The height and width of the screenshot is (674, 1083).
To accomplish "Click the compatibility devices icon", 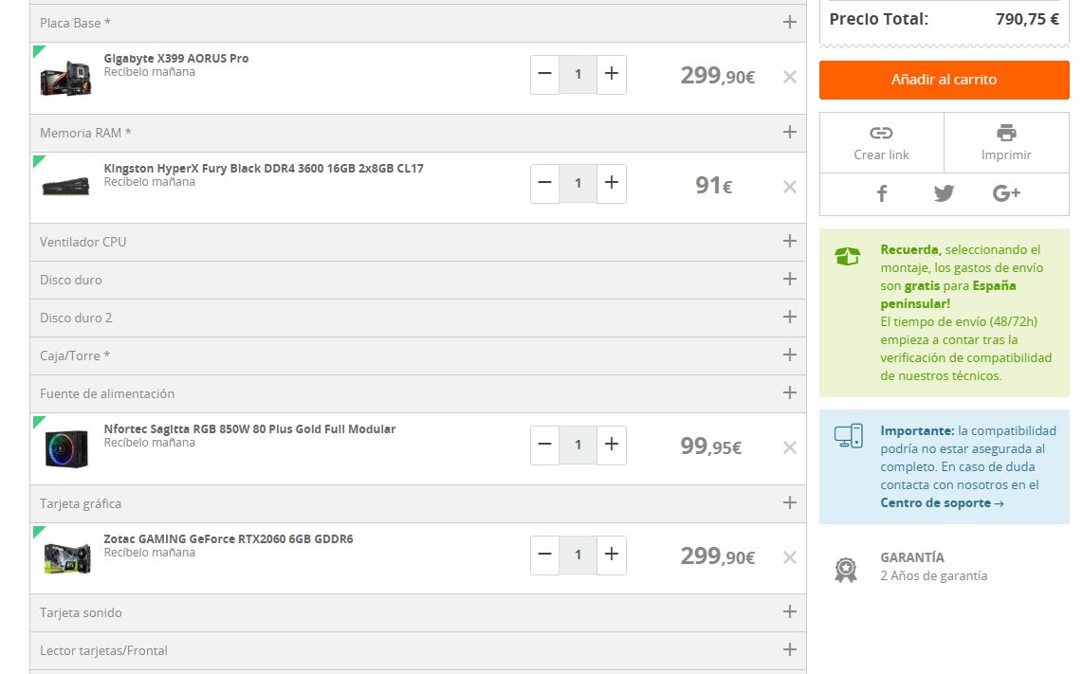I will (848, 436).
